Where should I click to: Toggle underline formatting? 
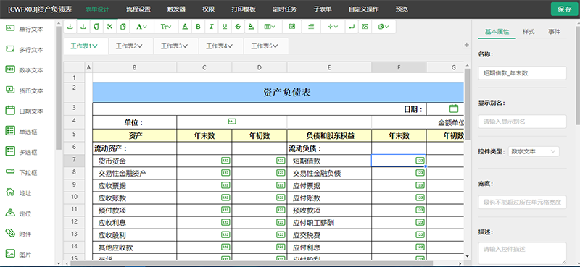[225, 27]
